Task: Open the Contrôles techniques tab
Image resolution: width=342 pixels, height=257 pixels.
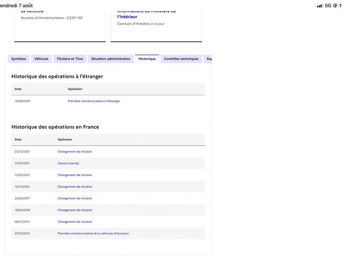Action: 181,59
